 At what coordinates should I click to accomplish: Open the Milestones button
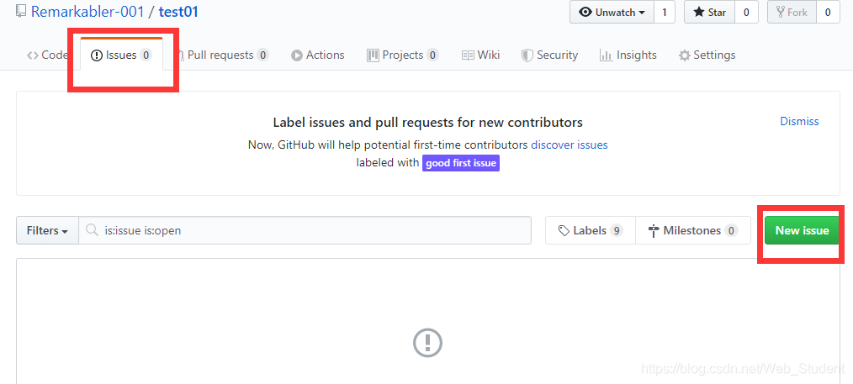point(693,231)
